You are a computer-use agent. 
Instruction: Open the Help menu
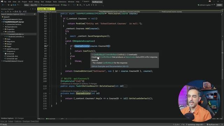click(x=78, y=2)
